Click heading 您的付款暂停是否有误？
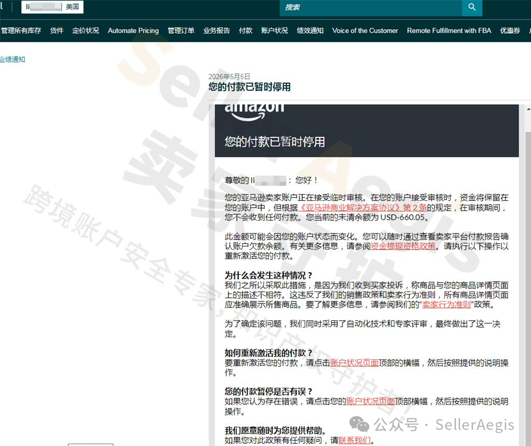 pos(268,391)
